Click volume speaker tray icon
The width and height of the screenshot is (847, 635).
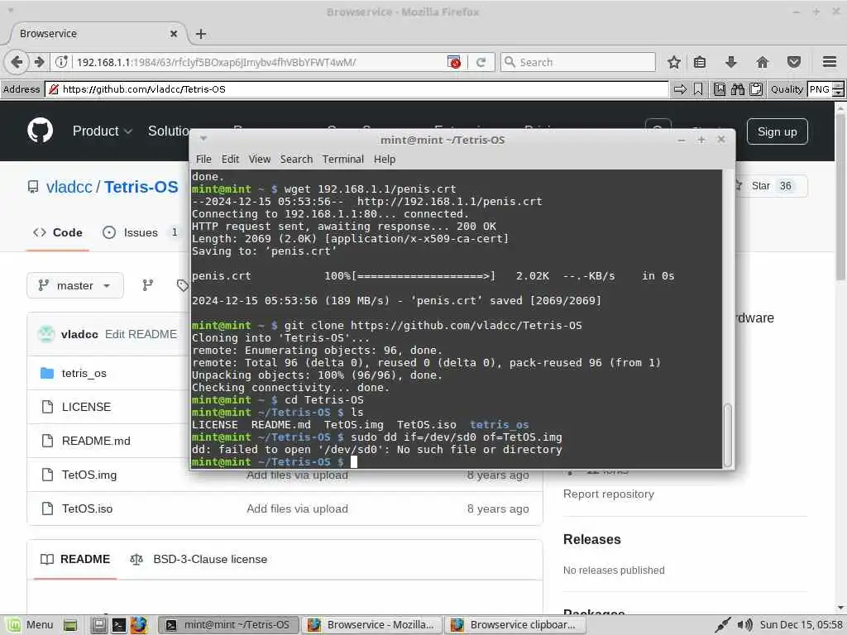tap(745, 625)
